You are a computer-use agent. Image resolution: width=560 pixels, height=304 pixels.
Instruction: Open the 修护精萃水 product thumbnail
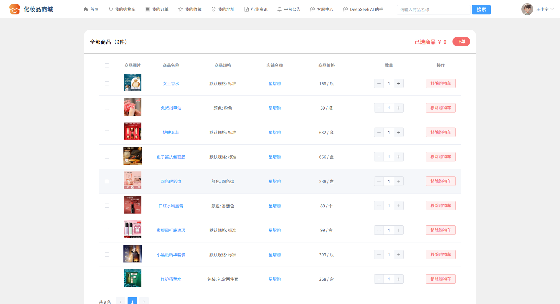pos(133,278)
